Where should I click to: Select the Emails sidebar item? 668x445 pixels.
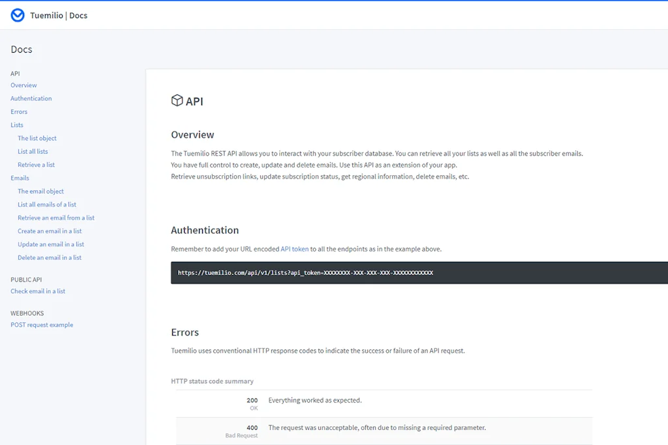point(20,178)
